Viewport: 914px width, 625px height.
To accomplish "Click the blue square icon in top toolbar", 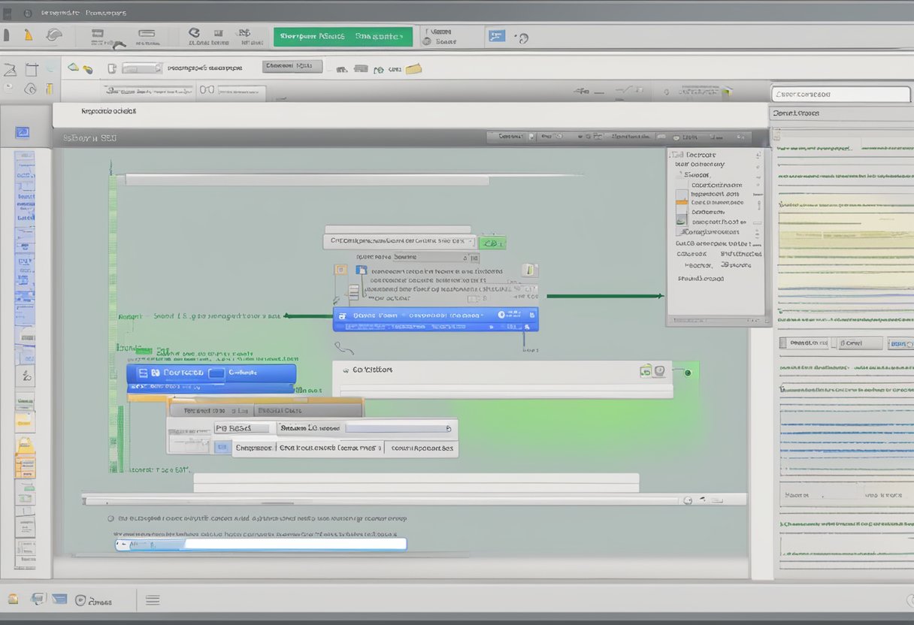I will coord(496,36).
